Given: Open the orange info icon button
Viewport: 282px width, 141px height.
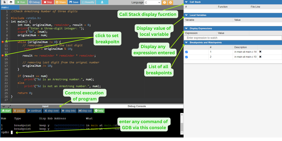Looking at the screenshot, I should [x=164, y=3].
